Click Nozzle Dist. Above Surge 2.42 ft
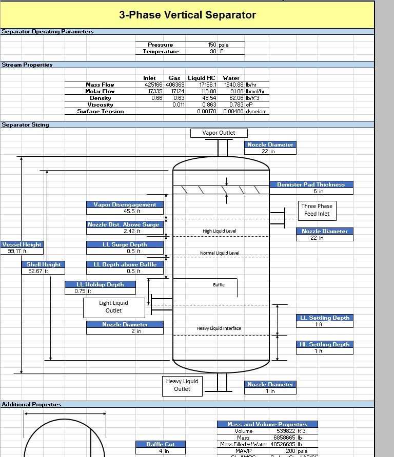This screenshot has width=394, height=457. (x=125, y=231)
